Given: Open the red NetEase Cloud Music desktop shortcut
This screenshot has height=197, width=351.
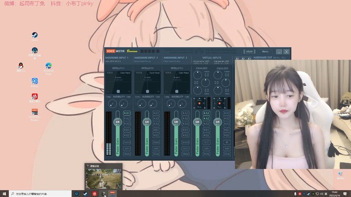Looking at the screenshot, I should (x=35, y=98).
